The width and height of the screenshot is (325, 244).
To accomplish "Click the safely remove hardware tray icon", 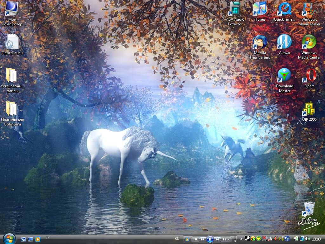I will (282, 239).
